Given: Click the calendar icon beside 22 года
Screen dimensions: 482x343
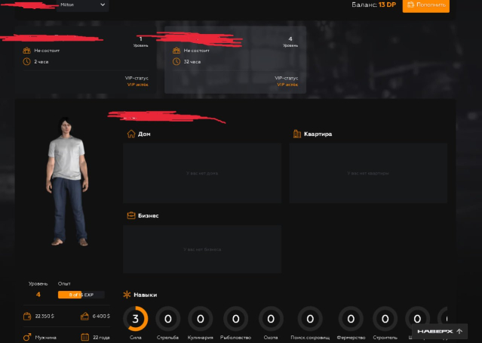Looking at the screenshot, I should pos(85,336).
